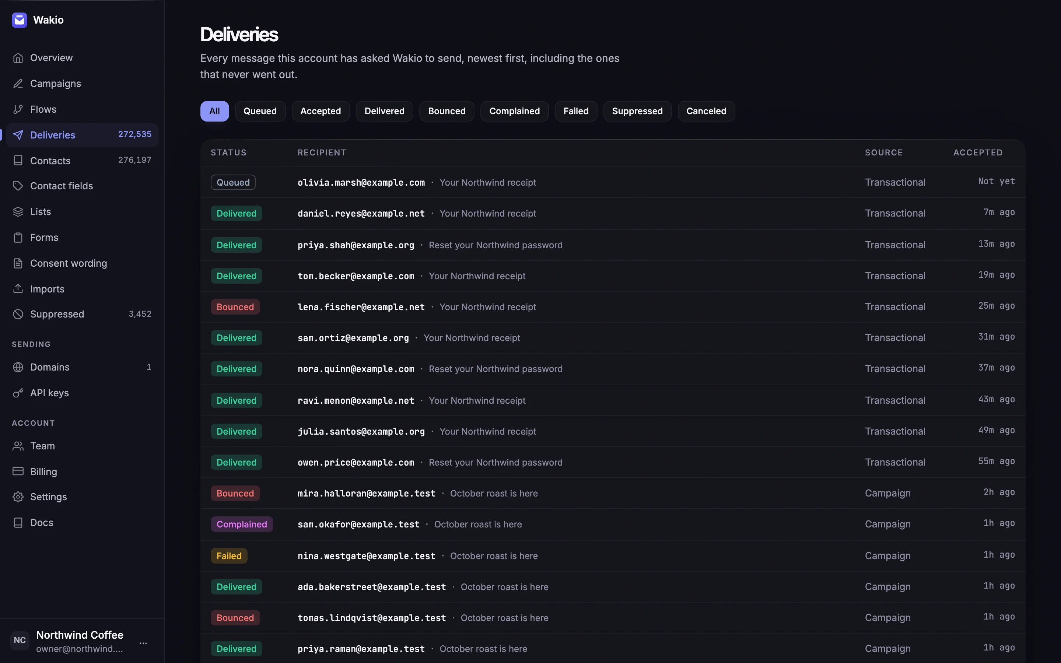Open bounced lena.fischer@example.net row
The height and width of the screenshot is (663, 1061).
613,307
